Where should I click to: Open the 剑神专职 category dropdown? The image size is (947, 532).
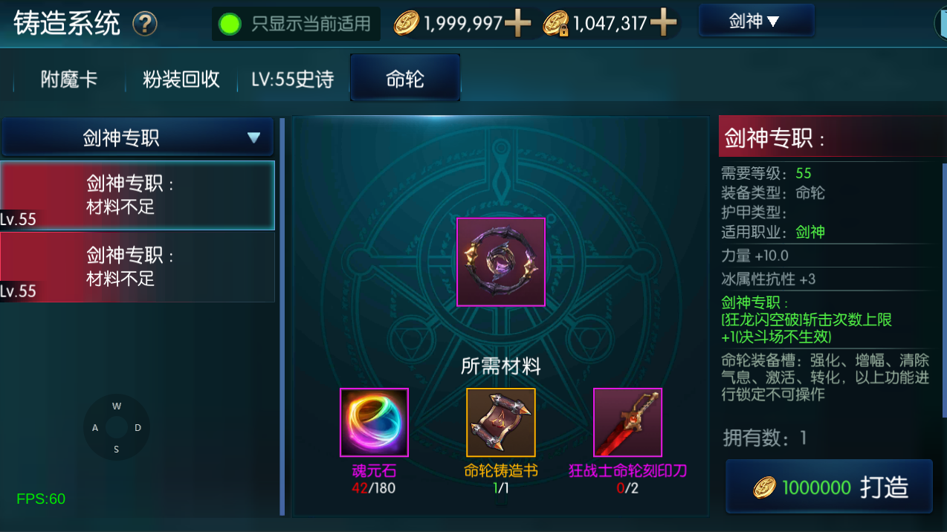pyautogui.click(x=138, y=137)
